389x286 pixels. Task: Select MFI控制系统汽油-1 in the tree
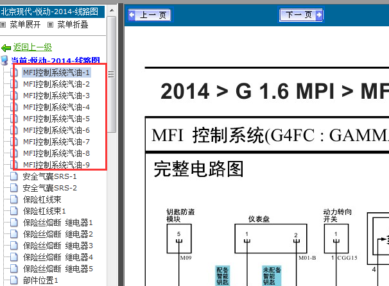(x=56, y=72)
